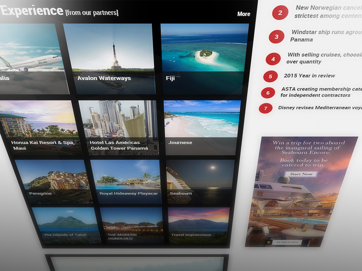Open the New Norwegian cancellation headline

pos(328,12)
